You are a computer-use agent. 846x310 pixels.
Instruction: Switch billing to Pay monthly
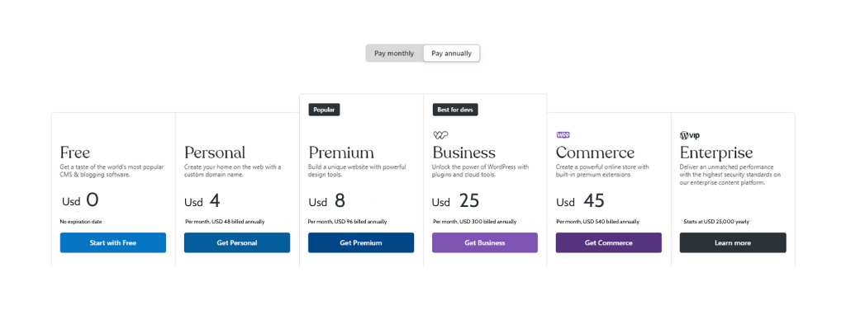[x=394, y=54]
